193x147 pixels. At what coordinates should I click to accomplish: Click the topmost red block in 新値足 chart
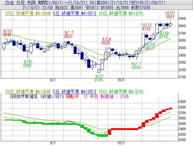point(170,108)
